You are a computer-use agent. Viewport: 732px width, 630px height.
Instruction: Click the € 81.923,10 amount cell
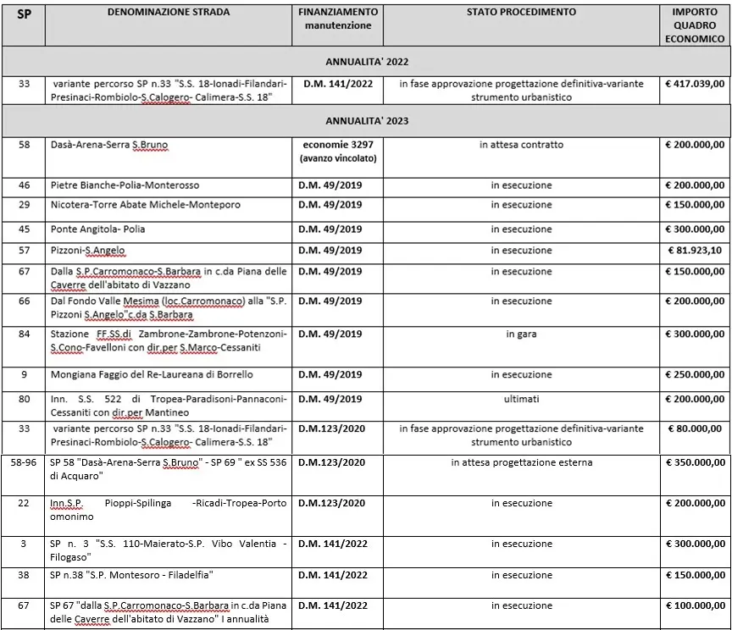(x=695, y=251)
